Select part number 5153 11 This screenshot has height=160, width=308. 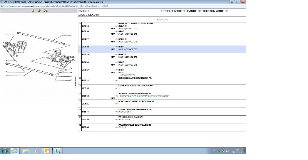pyautogui.click(x=85, y=111)
